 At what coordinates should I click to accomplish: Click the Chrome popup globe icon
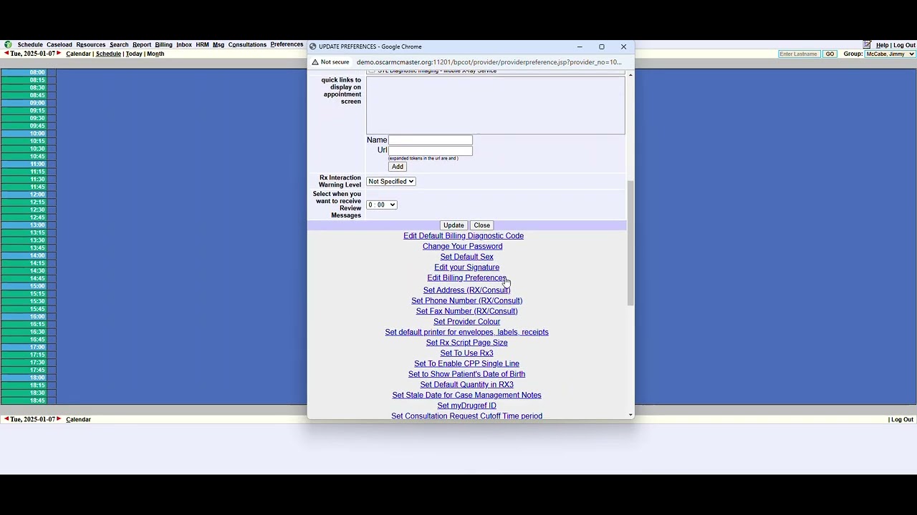tap(313, 46)
